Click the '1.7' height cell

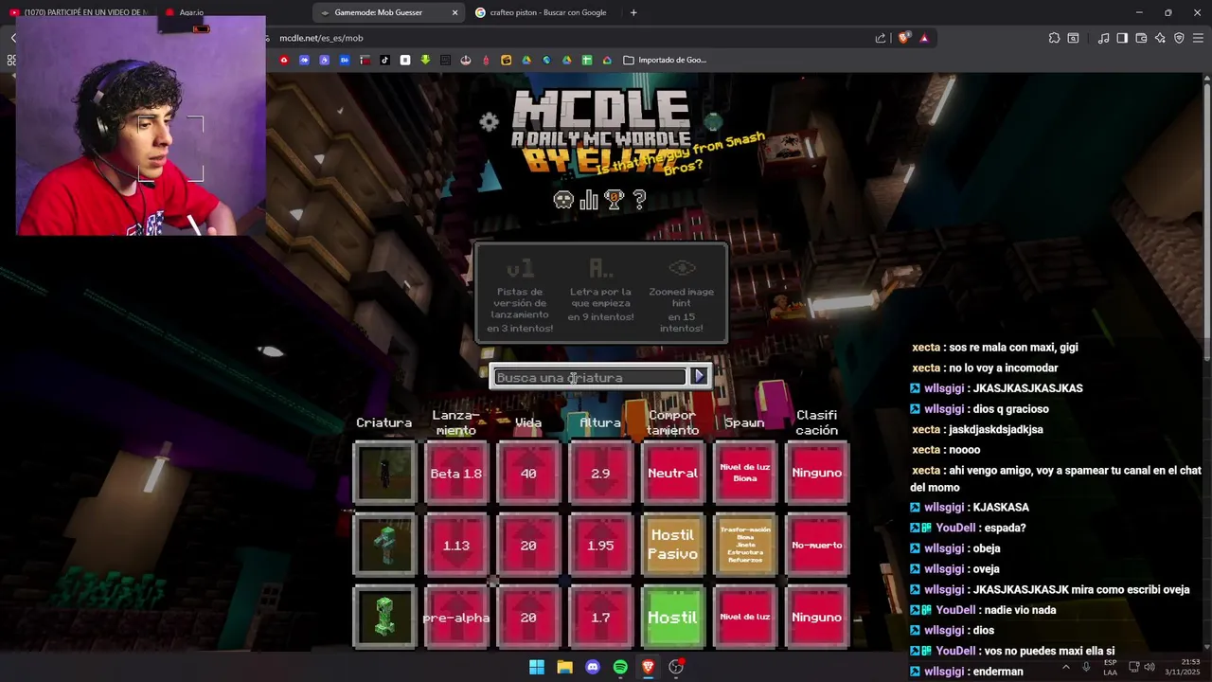coord(600,617)
